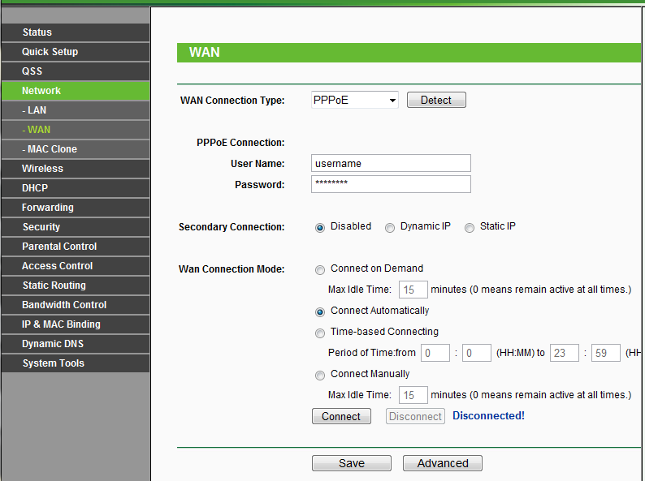Click the Save button
This screenshot has width=645, height=481.
tap(351, 463)
